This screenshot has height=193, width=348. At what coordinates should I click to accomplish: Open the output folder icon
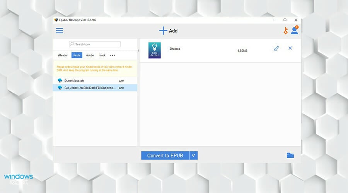[x=290, y=155]
